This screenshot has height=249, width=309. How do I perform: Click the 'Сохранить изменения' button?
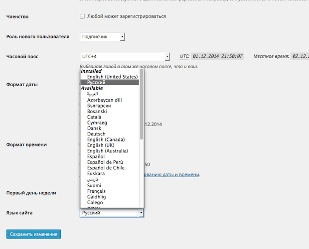[x=34, y=234]
